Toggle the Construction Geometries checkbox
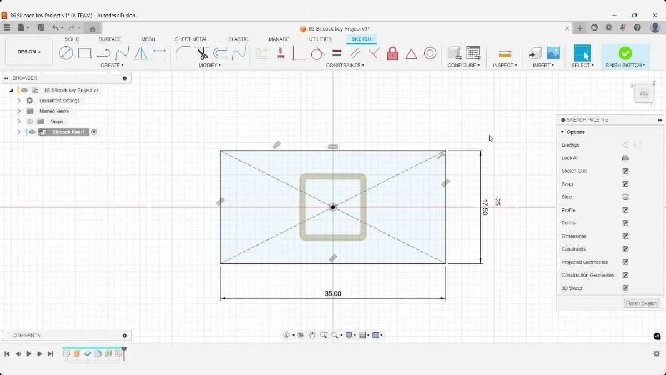The image size is (666, 375). 625,275
